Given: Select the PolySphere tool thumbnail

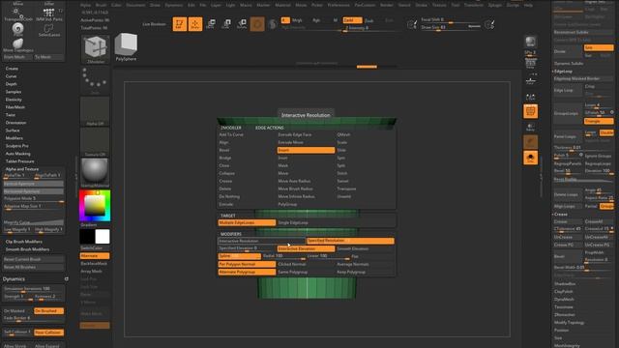Looking at the screenshot, I should (x=126, y=47).
